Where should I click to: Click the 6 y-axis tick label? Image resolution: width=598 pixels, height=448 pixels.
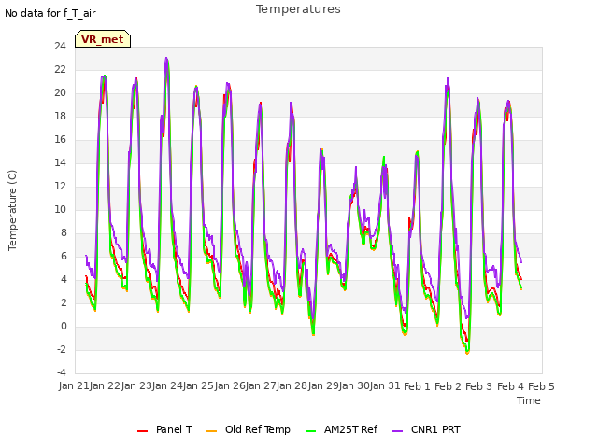(x=64, y=257)
